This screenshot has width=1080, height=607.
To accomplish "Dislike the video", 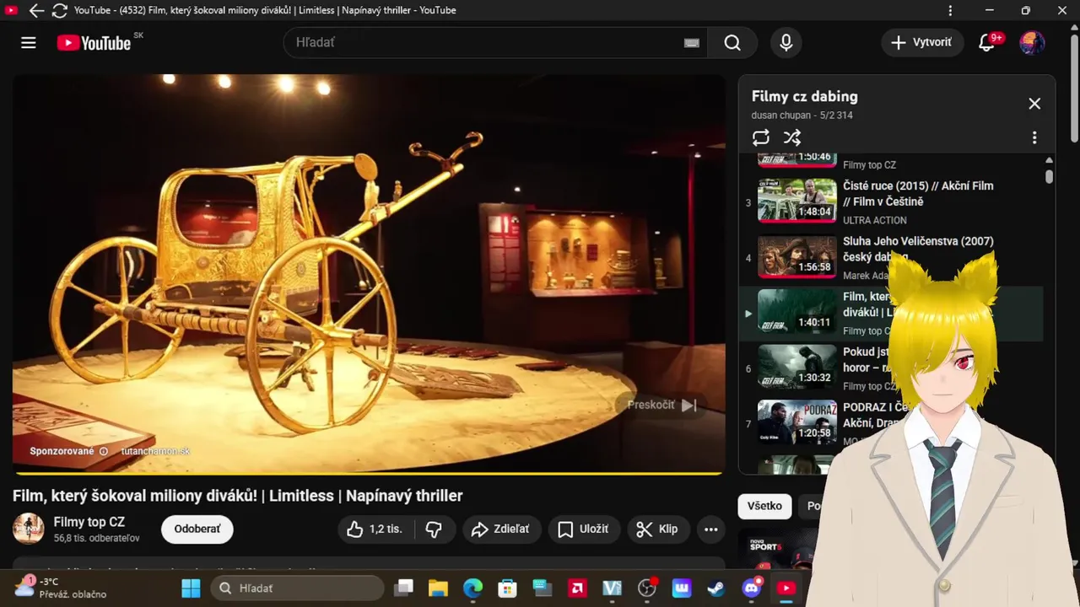I will (435, 529).
